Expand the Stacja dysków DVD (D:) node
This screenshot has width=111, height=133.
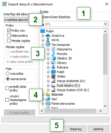(x=48, y=90)
